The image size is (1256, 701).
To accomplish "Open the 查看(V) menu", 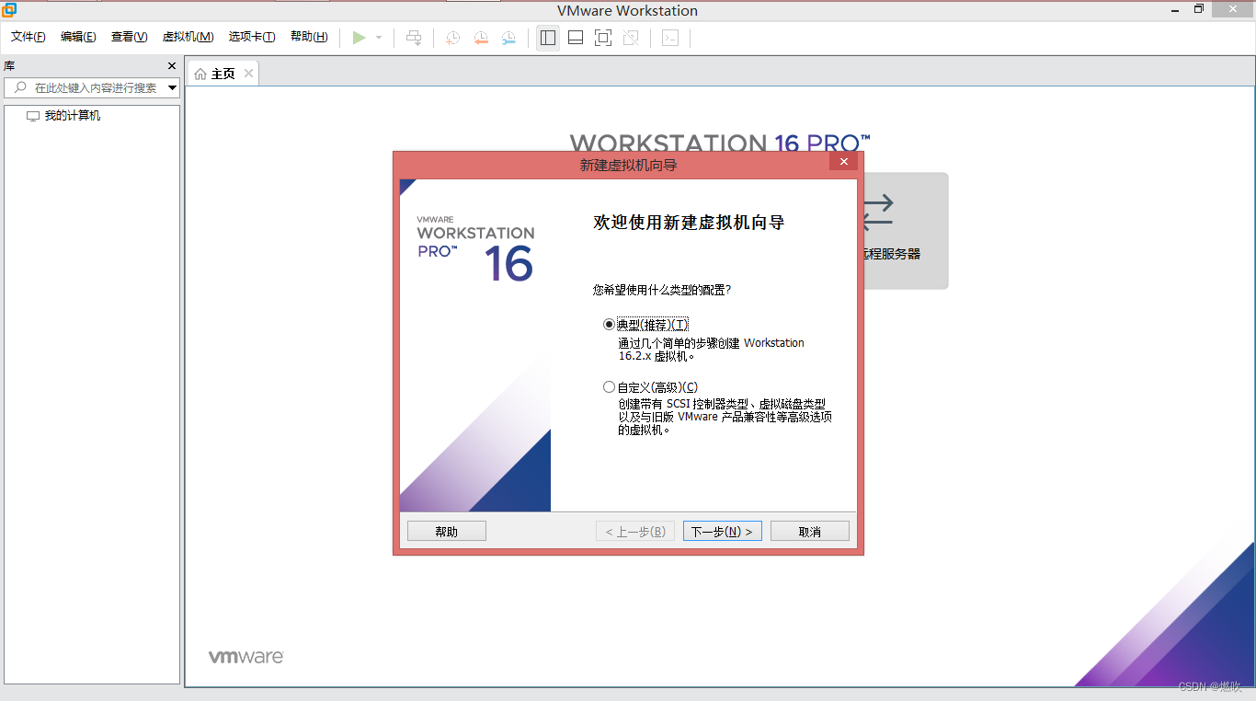I will click(x=129, y=37).
